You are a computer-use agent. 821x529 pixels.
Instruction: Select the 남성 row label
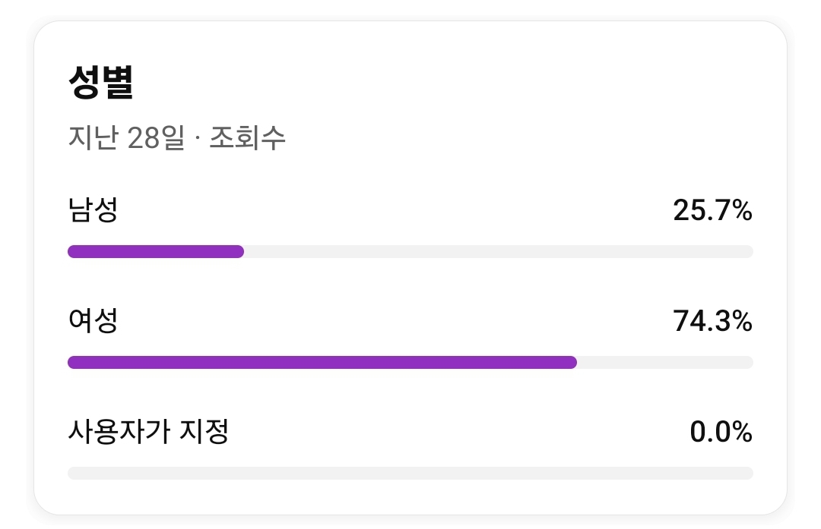tap(93, 210)
